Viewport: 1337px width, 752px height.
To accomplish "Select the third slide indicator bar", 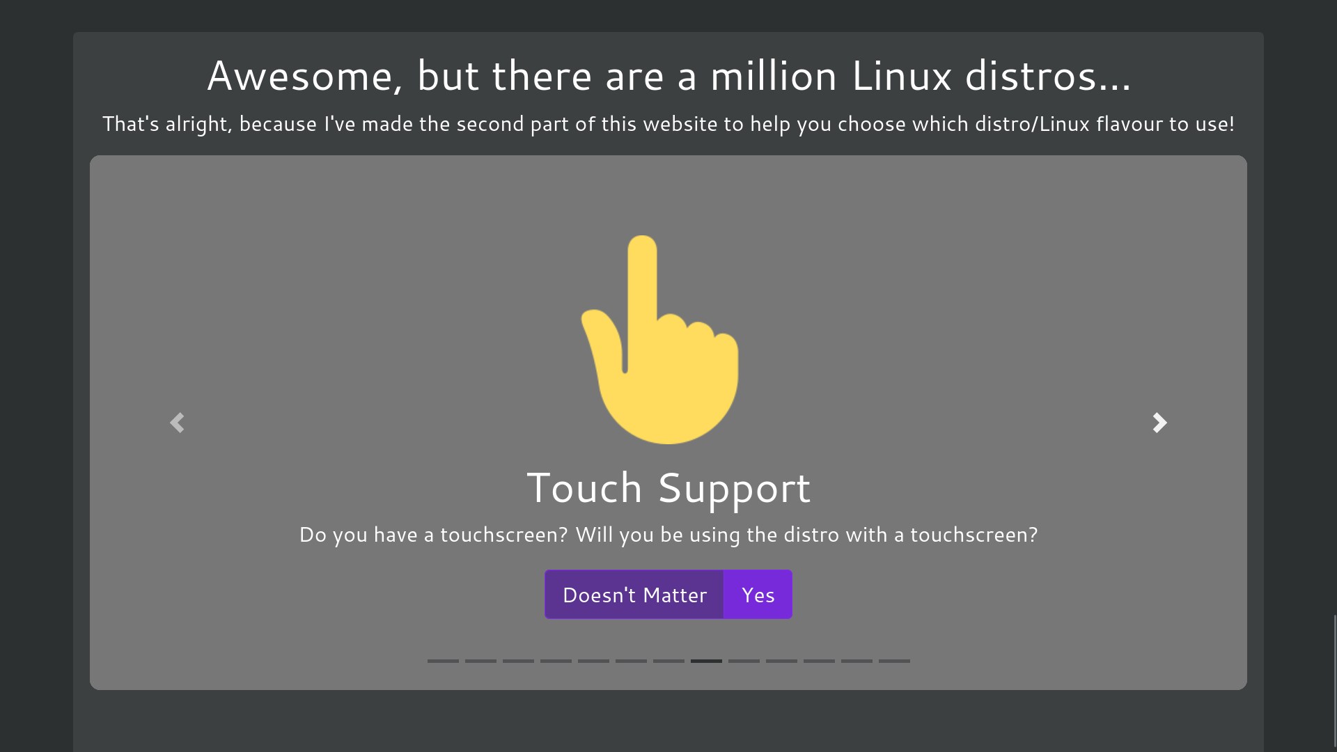I will 518,661.
